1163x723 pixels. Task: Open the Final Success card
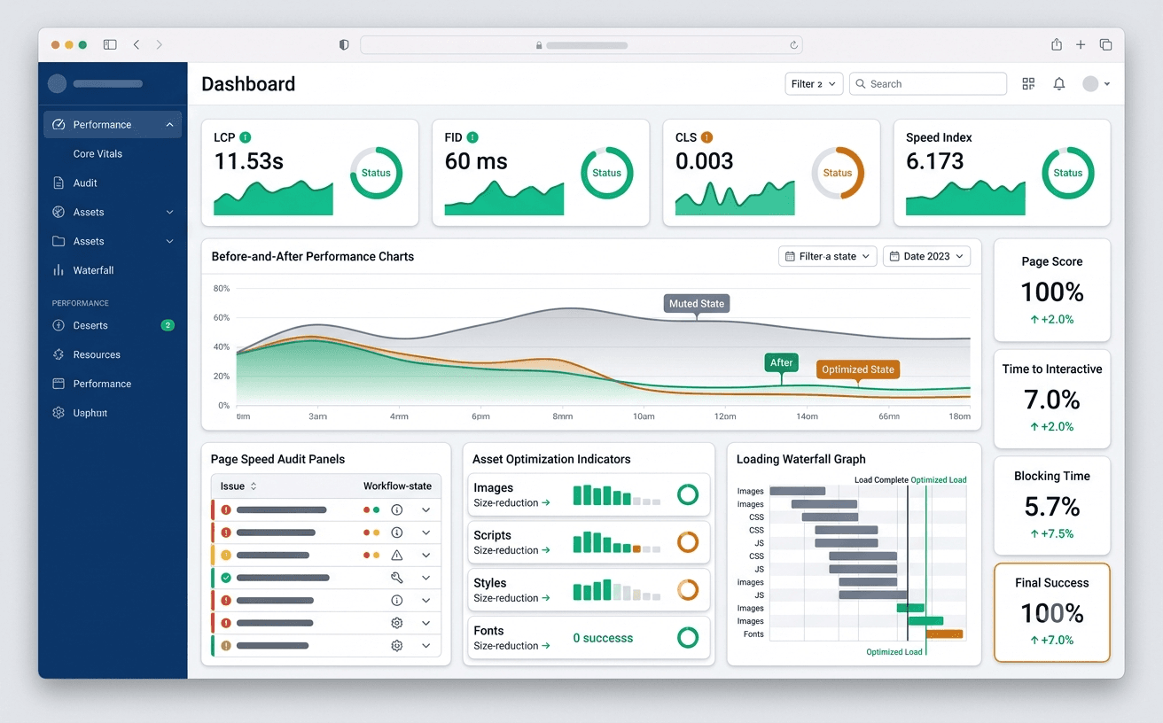1052,612
